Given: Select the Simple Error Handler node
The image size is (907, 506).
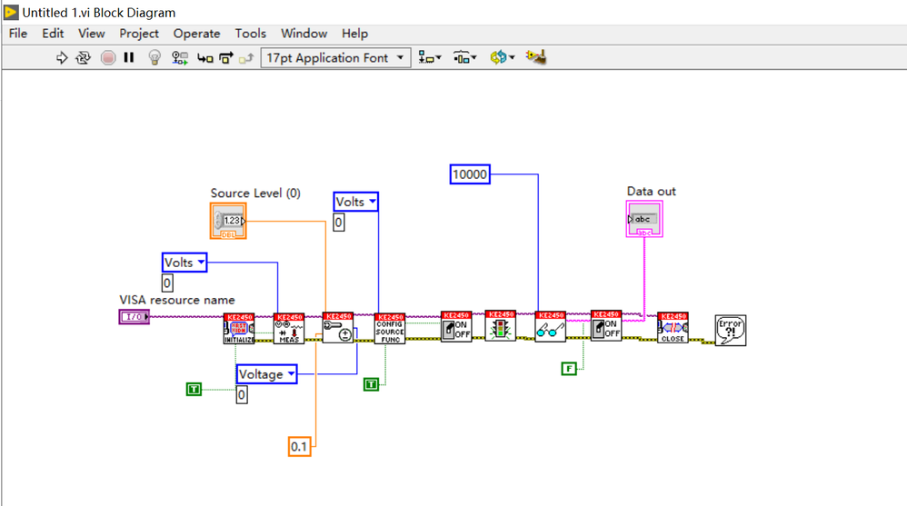Looking at the screenshot, I should (731, 330).
